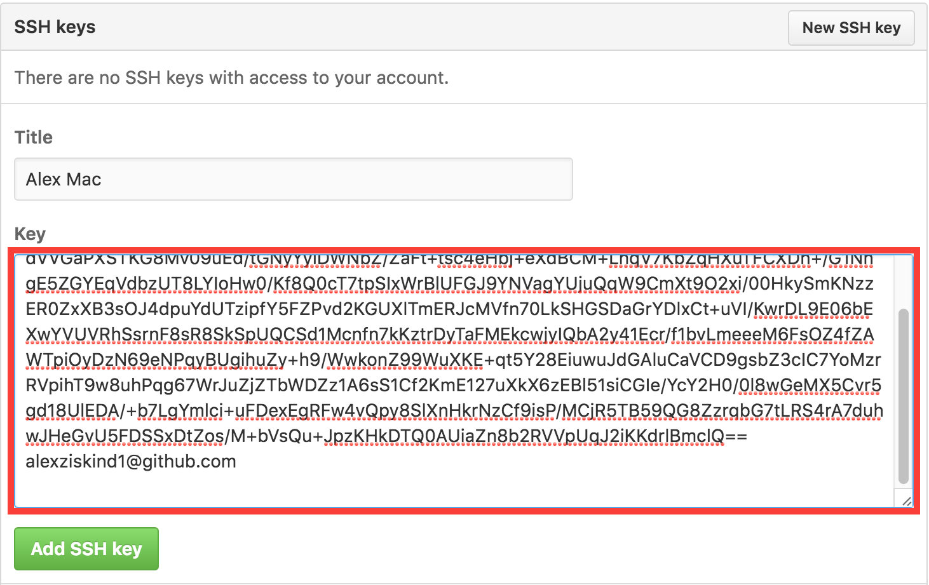
Task: Click the 'There are no SSH keys' message
Action: click(x=231, y=77)
